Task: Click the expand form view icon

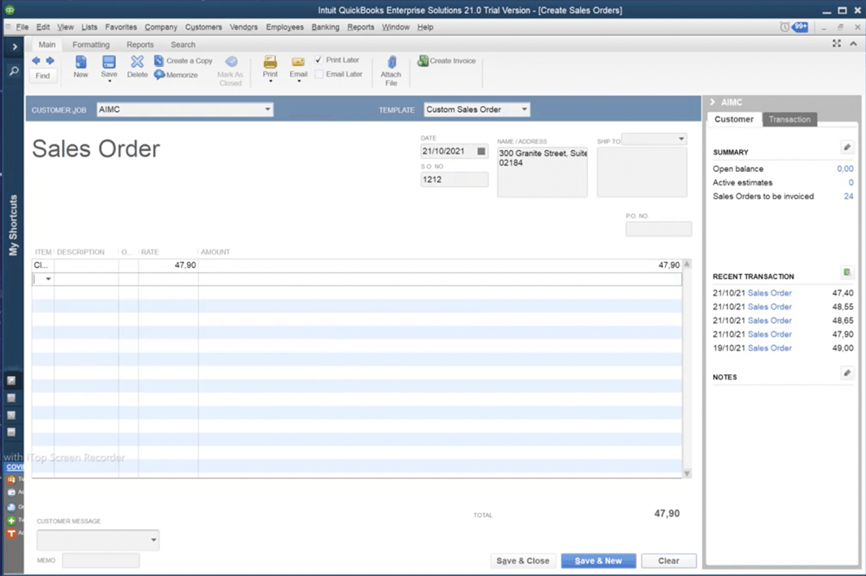Action: [836, 44]
